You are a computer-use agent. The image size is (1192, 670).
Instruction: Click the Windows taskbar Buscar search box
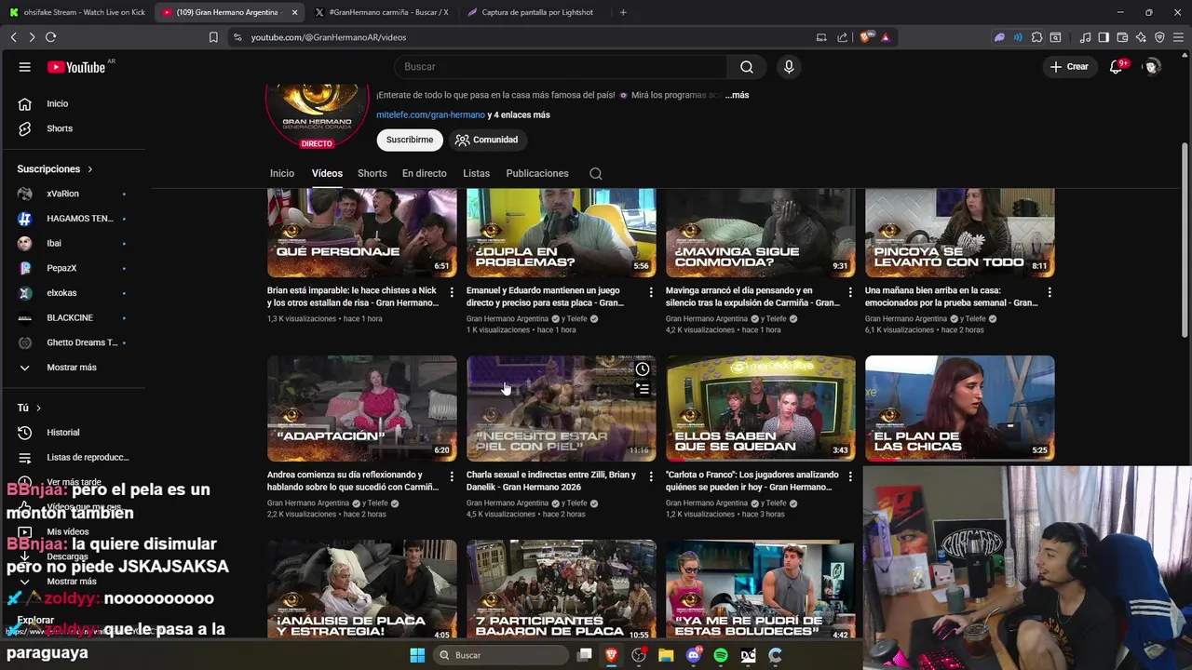(x=501, y=655)
